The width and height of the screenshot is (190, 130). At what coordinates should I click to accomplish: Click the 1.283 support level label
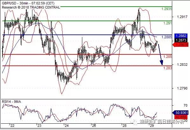[x=167, y=68]
